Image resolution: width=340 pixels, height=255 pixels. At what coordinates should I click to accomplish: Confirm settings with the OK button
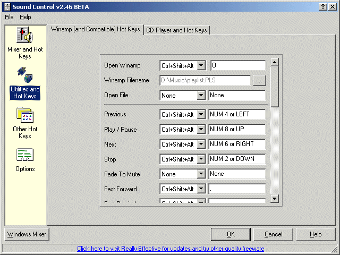(231, 234)
